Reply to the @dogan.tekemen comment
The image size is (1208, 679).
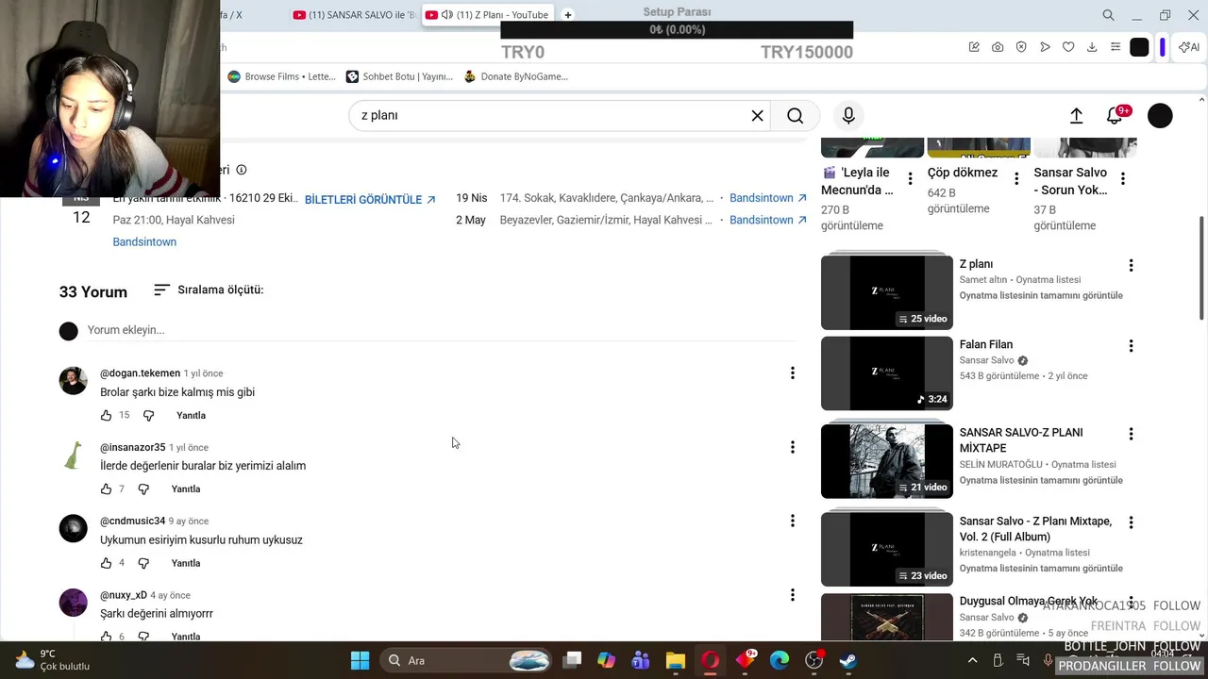tap(191, 415)
